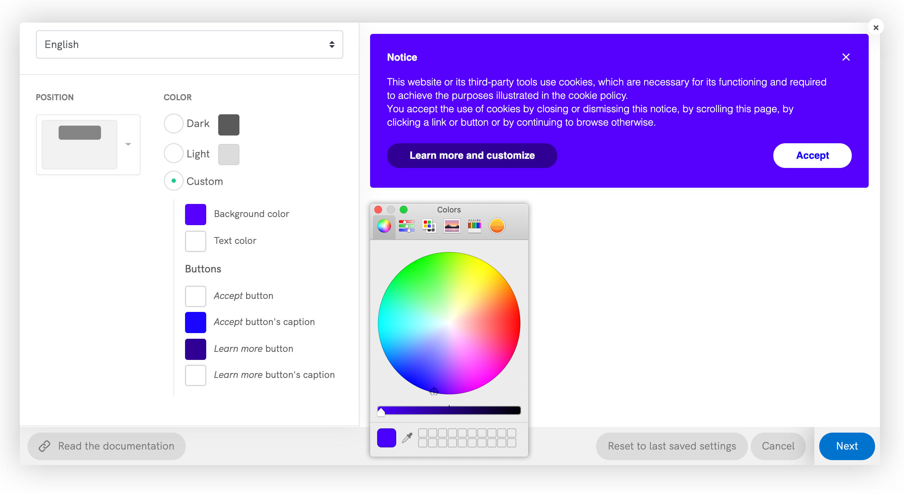Switch to color sliders picker
The image size is (904, 494).
[406, 226]
